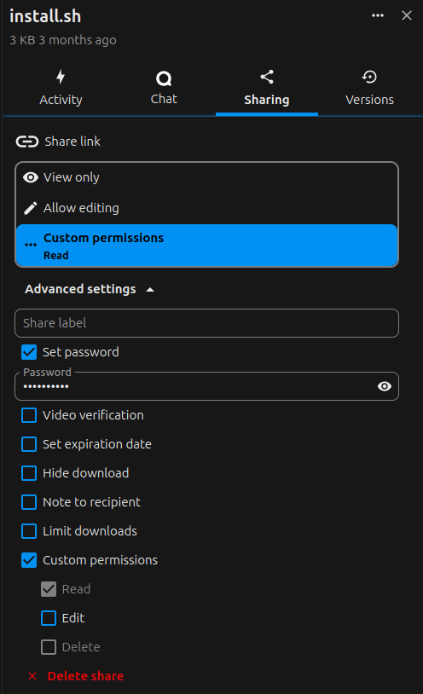Select the Custom permissions Read option

click(207, 246)
